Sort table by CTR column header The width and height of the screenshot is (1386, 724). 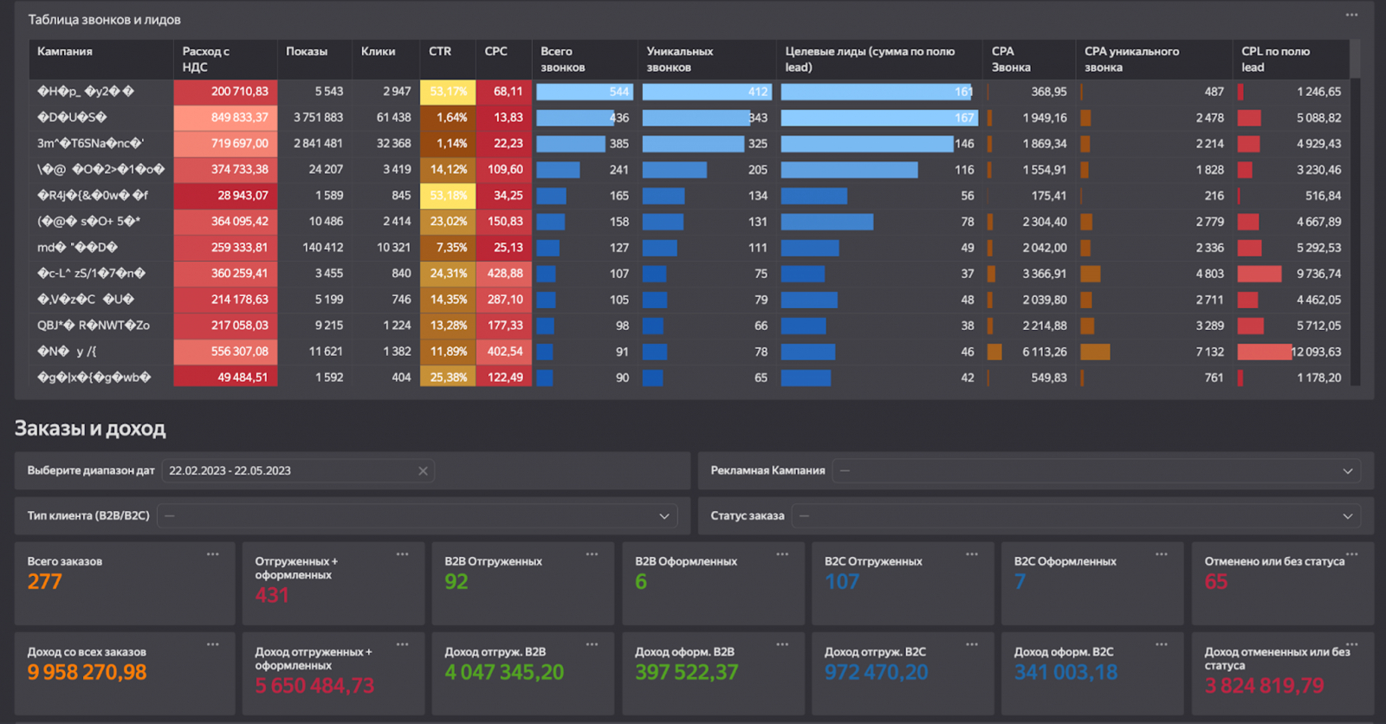pyautogui.click(x=440, y=52)
